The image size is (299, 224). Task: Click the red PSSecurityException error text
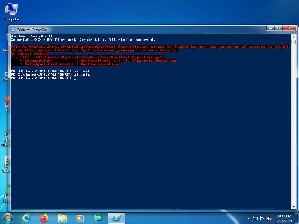(x=154, y=61)
